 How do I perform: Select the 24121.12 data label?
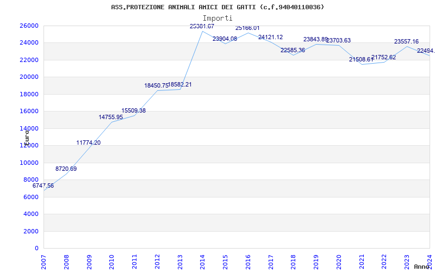[270, 37]
